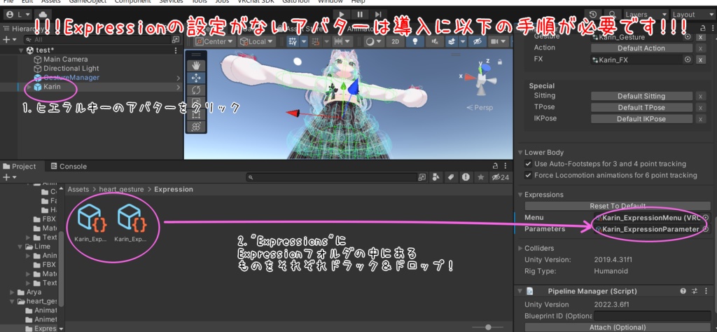Click the Play button
This screenshot has height=332, width=717.
coord(342,15)
